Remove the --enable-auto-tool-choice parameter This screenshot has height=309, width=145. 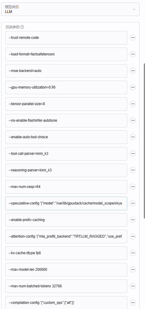133,137
